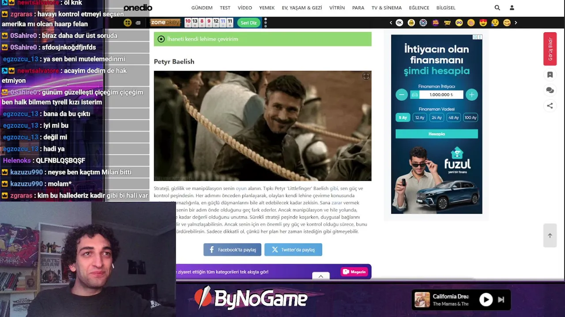Open the site search magnifier icon

[497, 7]
